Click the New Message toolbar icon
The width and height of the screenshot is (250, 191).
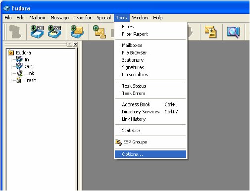100,32
